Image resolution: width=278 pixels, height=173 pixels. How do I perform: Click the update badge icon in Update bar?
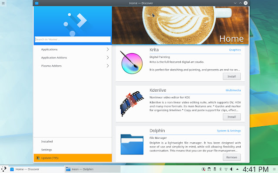click(38, 158)
